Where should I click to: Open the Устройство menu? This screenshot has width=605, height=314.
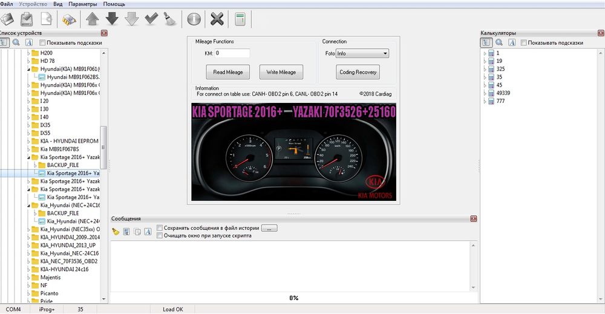33,4
